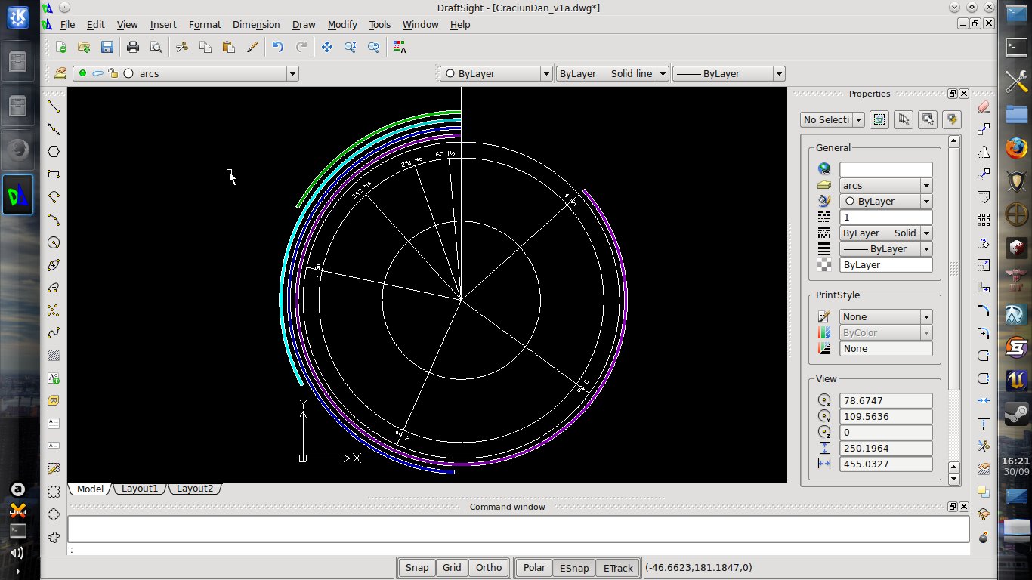Expand Properties layer arcs dropdown
Screen dimensions: 1032x580
click(926, 185)
